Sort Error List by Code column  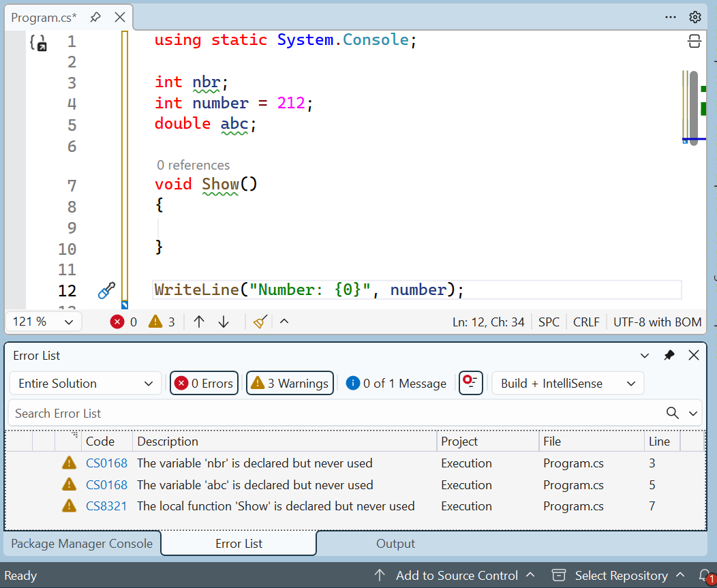pyautogui.click(x=106, y=442)
